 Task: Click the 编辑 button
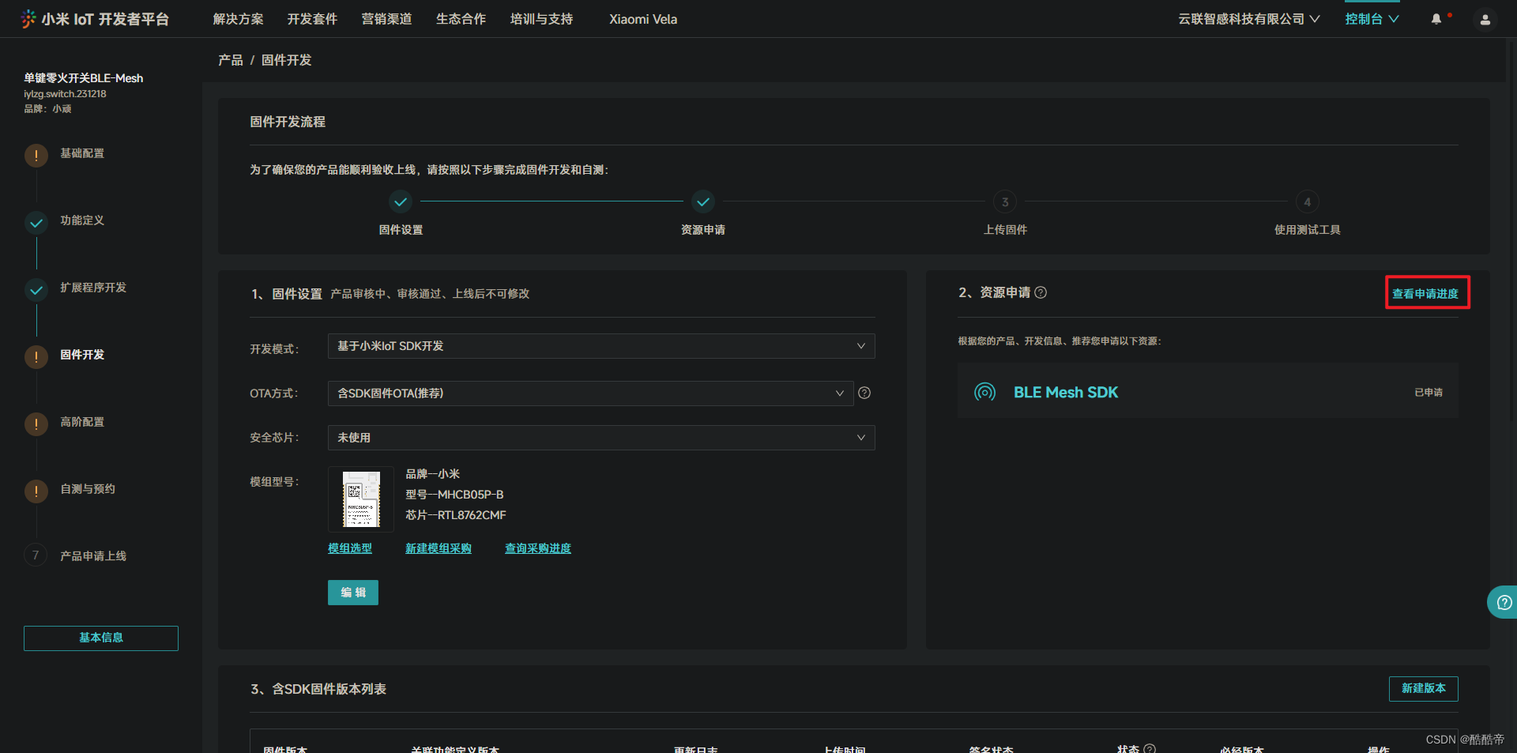pyautogui.click(x=353, y=593)
